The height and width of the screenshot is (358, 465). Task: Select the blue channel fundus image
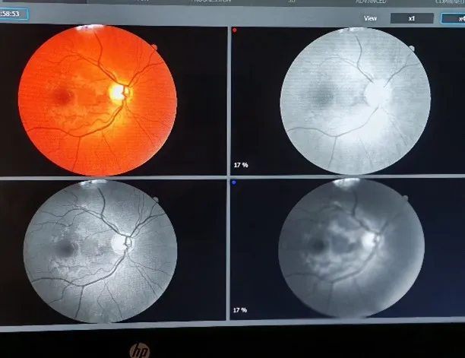(350, 248)
